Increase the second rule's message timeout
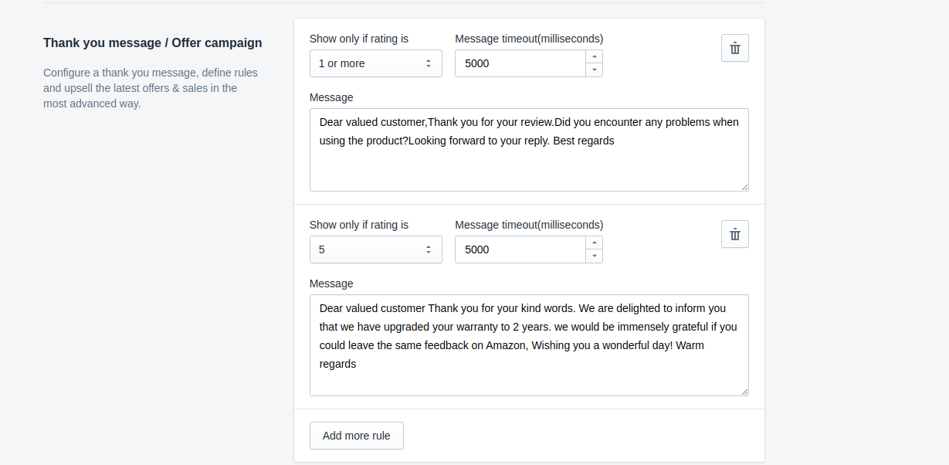Image resolution: width=949 pixels, height=465 pixels. (x=594, y=243)
